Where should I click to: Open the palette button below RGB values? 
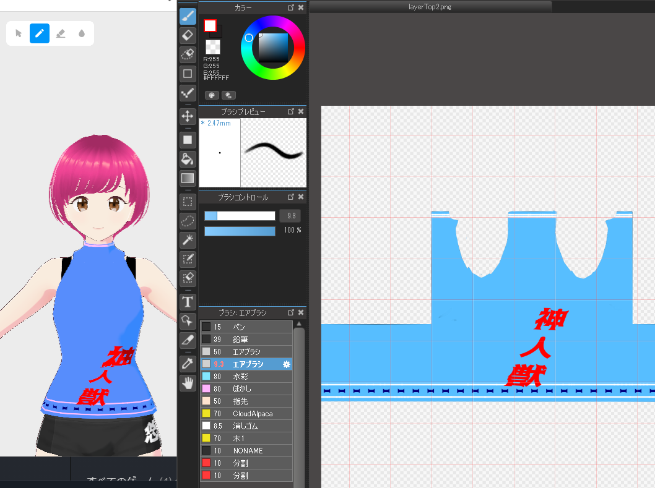(212, 95)
